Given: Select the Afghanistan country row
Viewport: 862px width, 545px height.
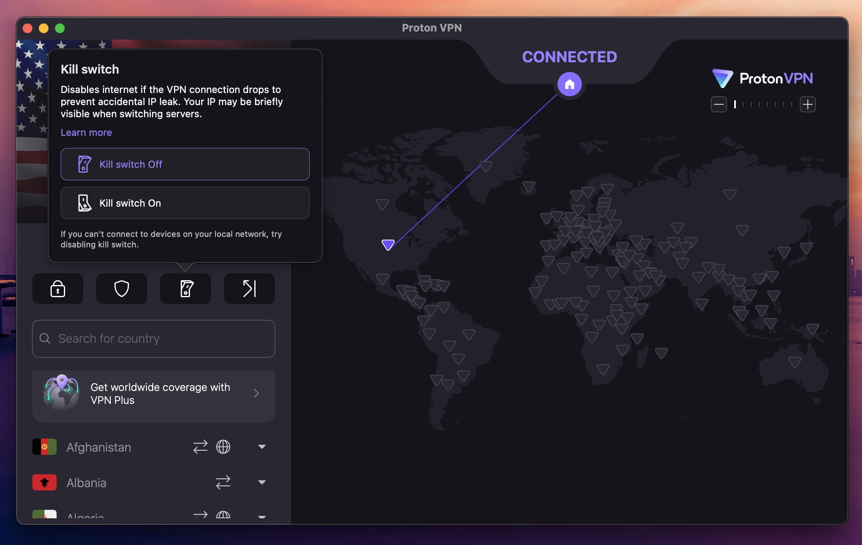Looking at the screenshot, I should [x=154, y=447].
